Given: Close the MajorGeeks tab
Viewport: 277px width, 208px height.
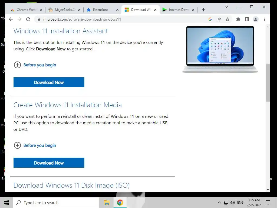Looking at the screenshot, I should (79, 10).
